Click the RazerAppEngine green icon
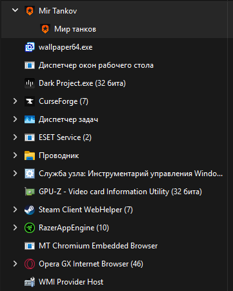This screenshot has width=233, height=291. click(30, 228)
